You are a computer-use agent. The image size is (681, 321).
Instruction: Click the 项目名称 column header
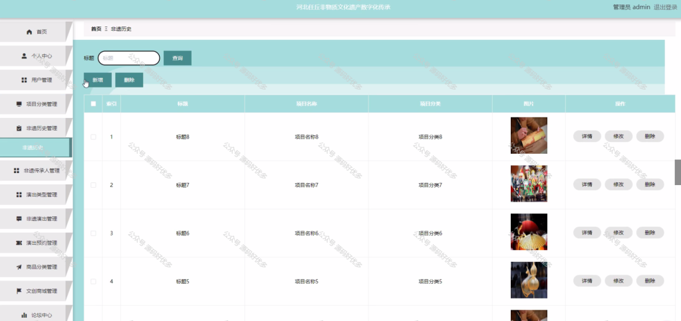[306, 104]
